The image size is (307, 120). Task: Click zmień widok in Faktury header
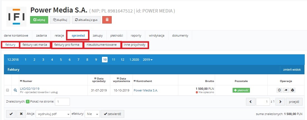tap(292, 70)
